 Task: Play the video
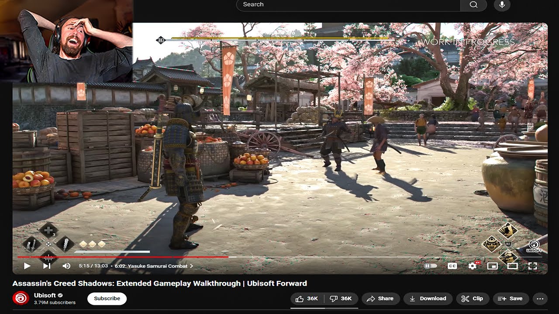coord(27,266)
